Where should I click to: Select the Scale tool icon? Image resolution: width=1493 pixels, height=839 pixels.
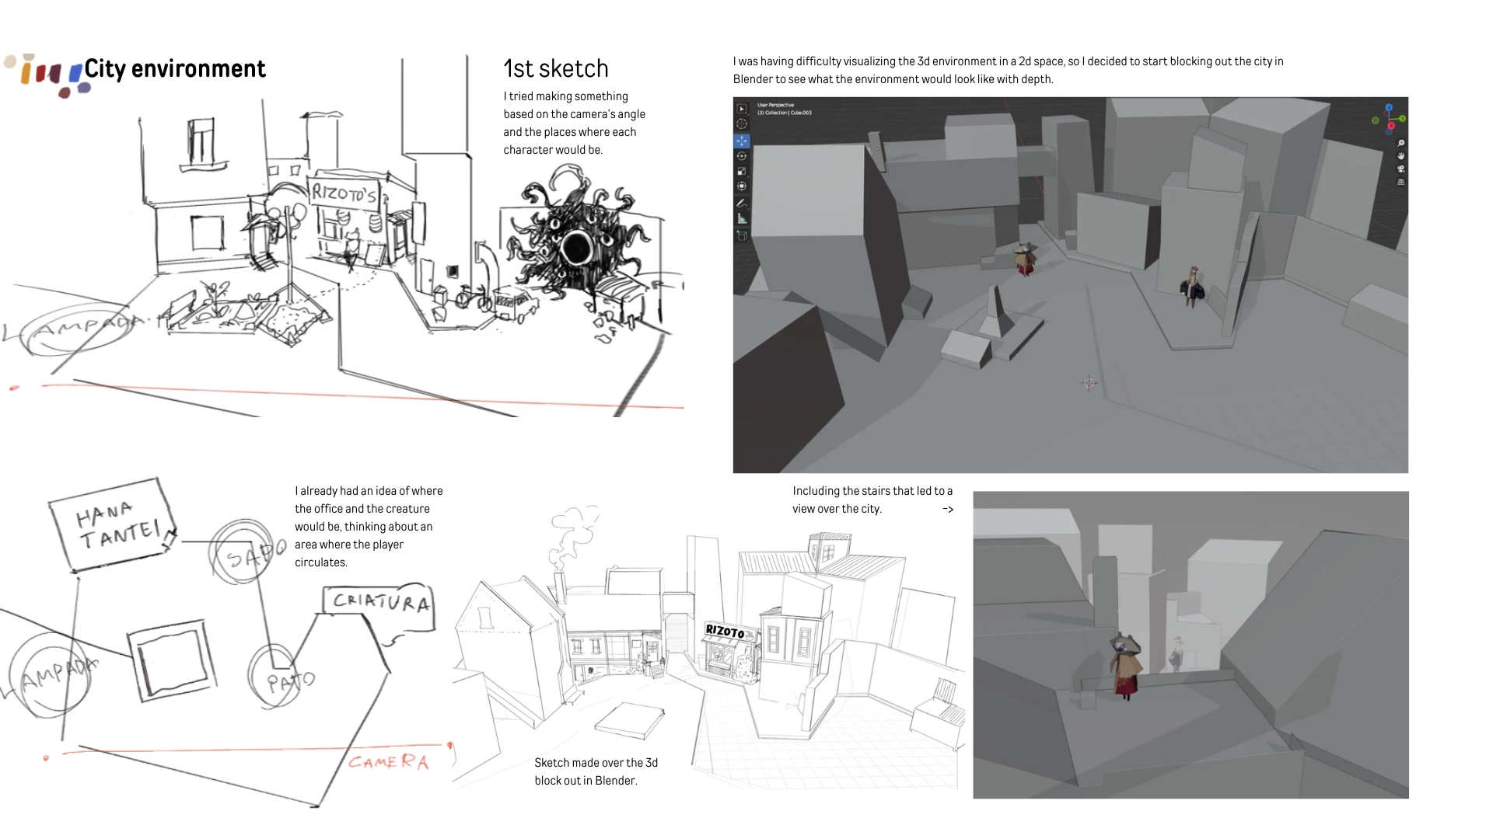pyautogui.click(x=741, y=171)
